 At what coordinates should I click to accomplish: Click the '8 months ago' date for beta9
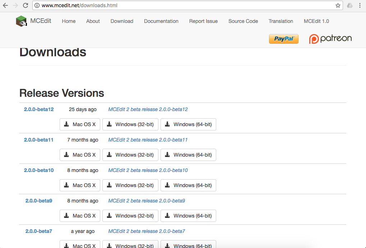[83, 201]
